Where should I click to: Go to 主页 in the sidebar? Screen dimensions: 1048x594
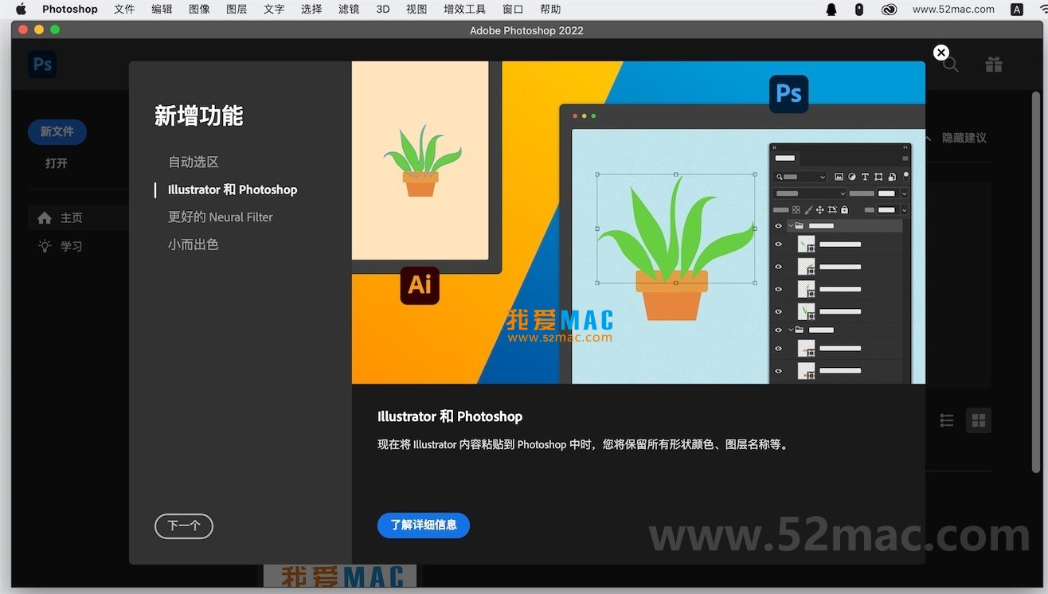coord(72,217)
